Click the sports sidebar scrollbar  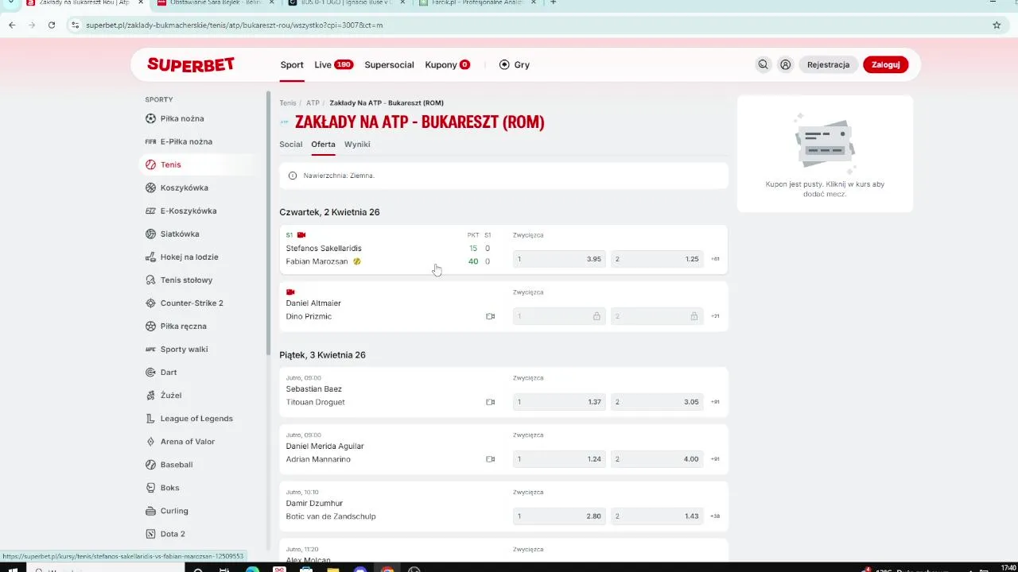coord(268,222)
